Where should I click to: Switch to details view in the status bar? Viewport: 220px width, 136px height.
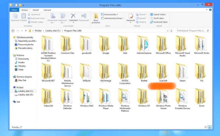(x=206, y=127)
